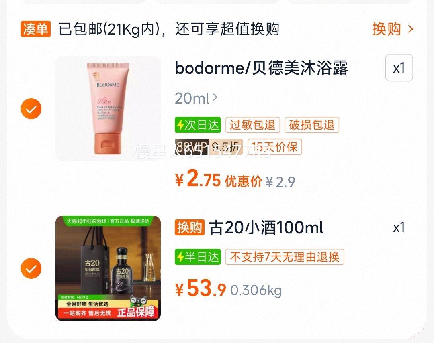Tap the orange 换购 label before 古20小酒
This screenshot has width=434, height=343.
tap(190, 227)
